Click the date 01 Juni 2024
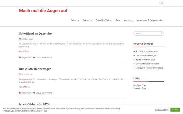The width and height of the screenshot is (183, 114). [27, 74]
